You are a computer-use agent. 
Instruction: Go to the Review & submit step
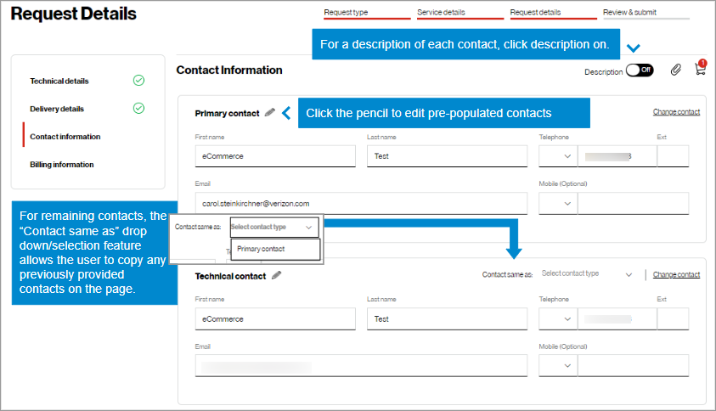642,13
